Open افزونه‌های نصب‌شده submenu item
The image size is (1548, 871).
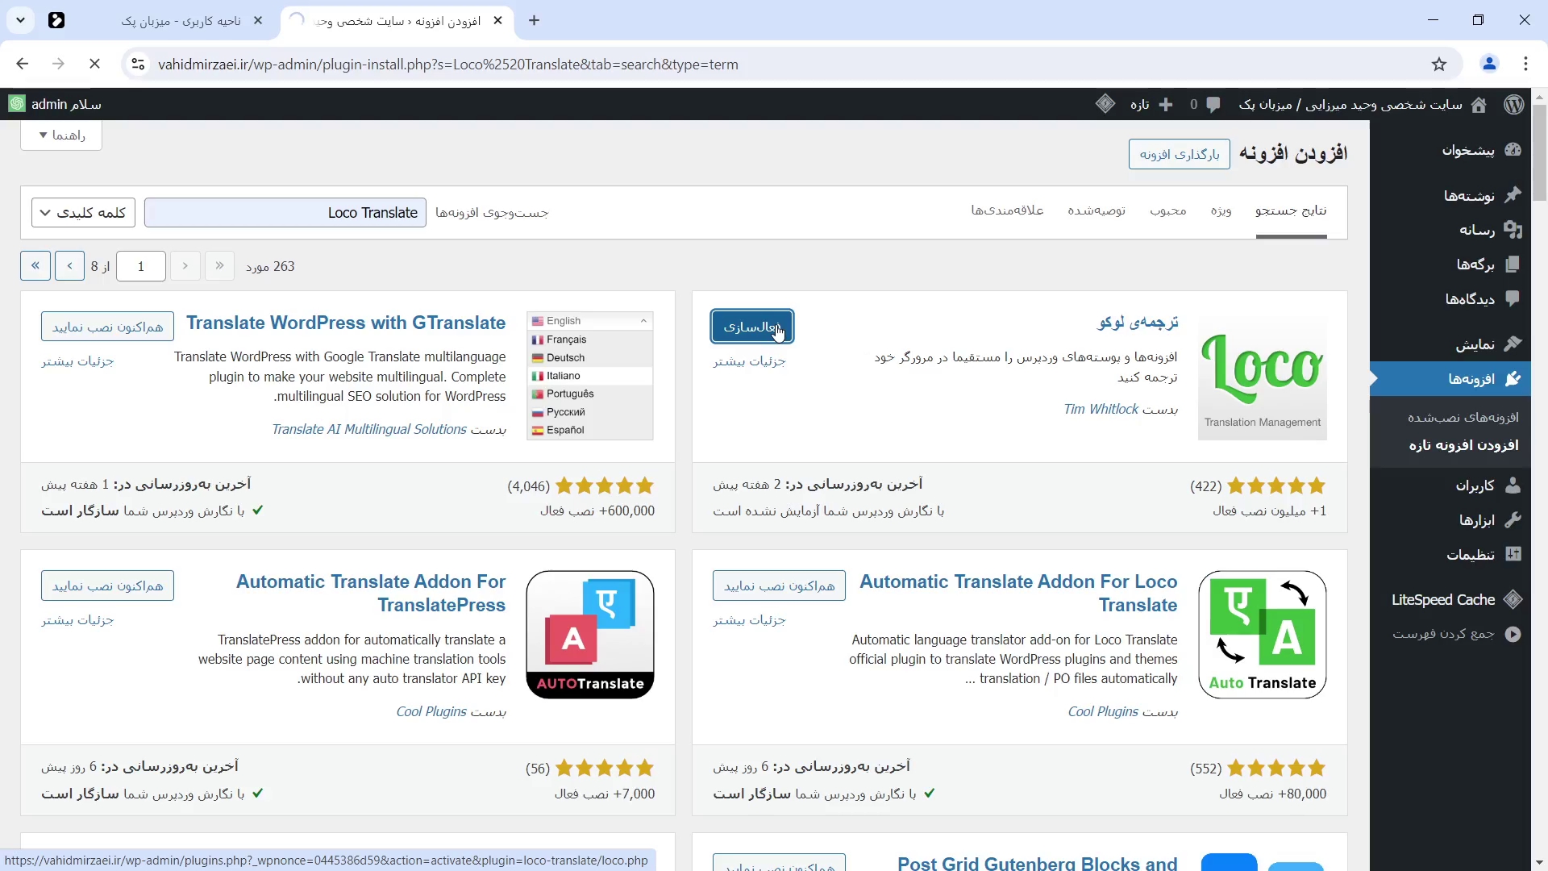pyautogui.click(x=1463, y=417)
